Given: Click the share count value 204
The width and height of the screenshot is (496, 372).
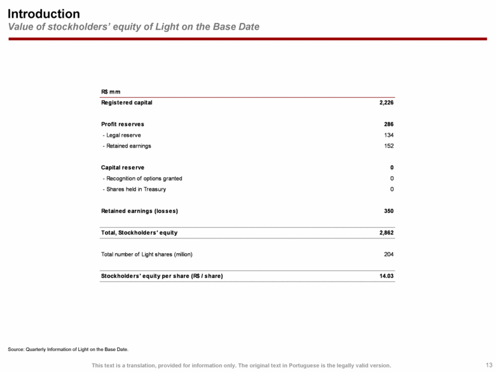Looking at the screenshot, I should 389,254.
